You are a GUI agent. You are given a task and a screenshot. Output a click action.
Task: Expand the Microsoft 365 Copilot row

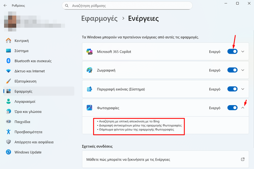(242, 52)
